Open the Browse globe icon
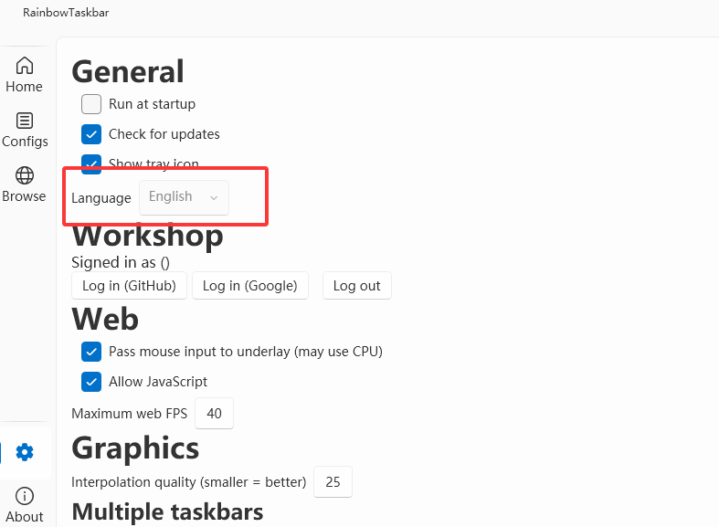 pos(25,175)
